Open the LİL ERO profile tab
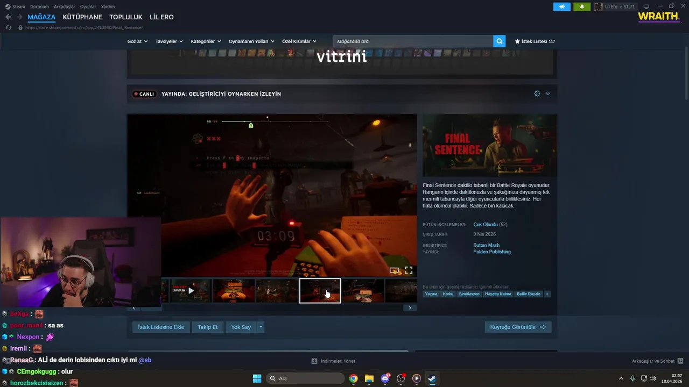This screenshot has width=689, height=387. pos(161,17)
